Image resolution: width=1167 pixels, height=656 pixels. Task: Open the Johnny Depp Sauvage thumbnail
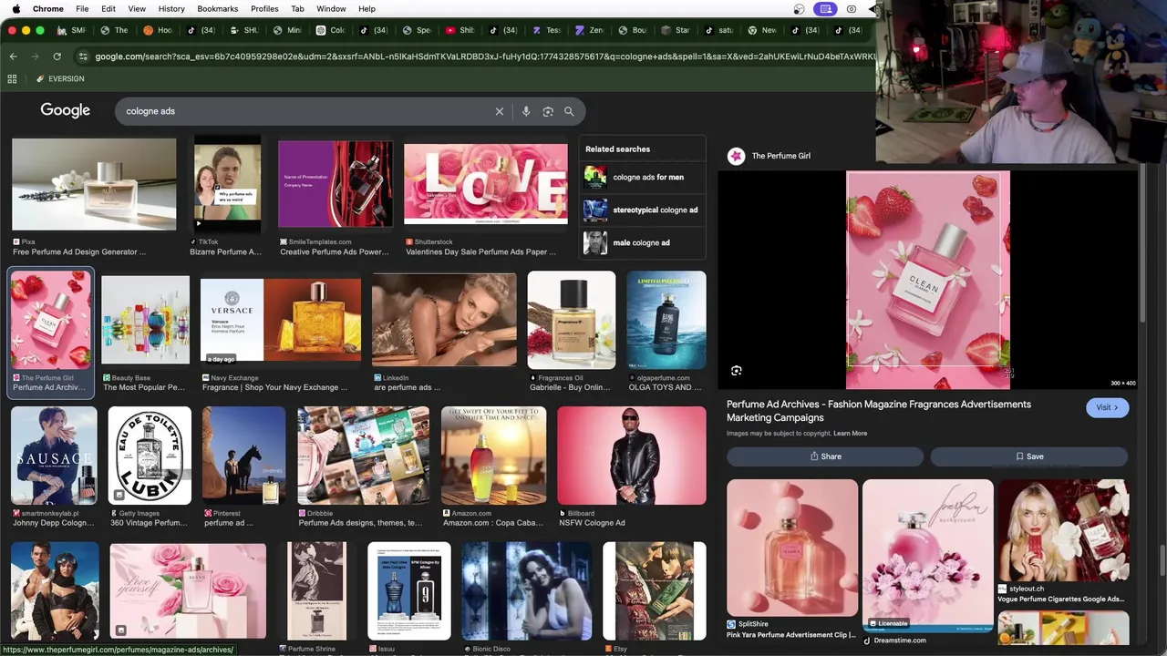[x=54, y=456]
